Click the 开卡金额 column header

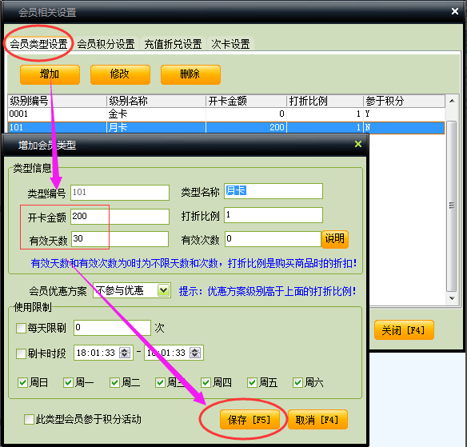[246, 101]
